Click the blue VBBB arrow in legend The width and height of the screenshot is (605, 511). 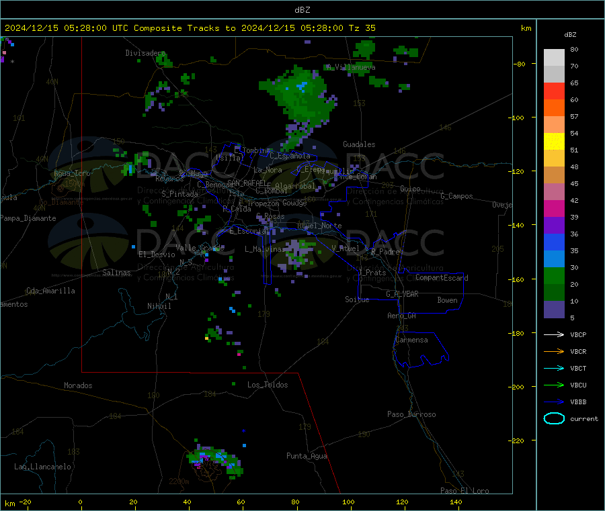point(554,402)
